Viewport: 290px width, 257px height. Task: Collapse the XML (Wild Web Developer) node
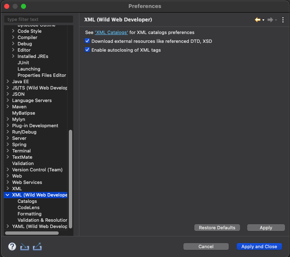pyautogui.click(x=8, y=195)
